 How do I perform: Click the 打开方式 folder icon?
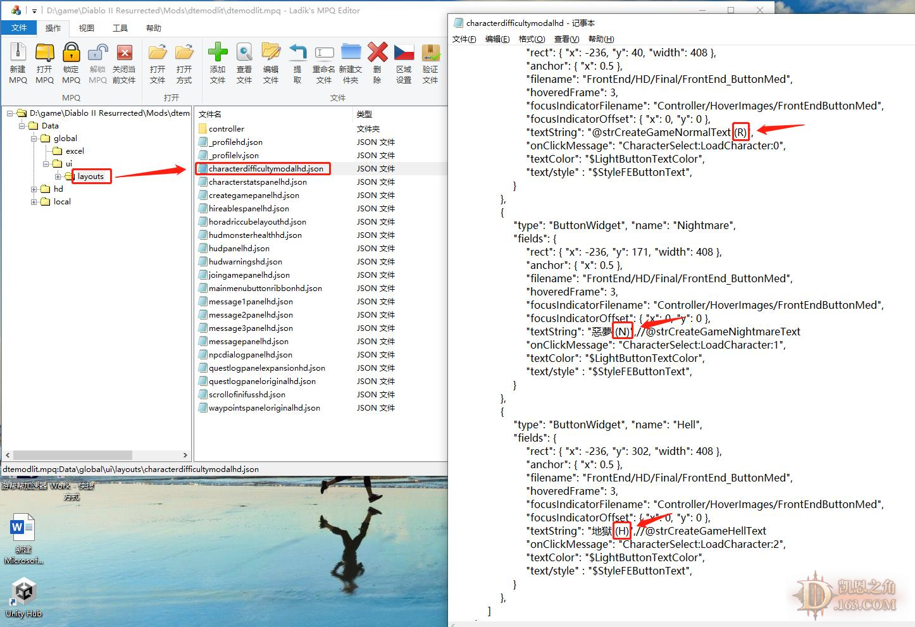click(184, 53)
